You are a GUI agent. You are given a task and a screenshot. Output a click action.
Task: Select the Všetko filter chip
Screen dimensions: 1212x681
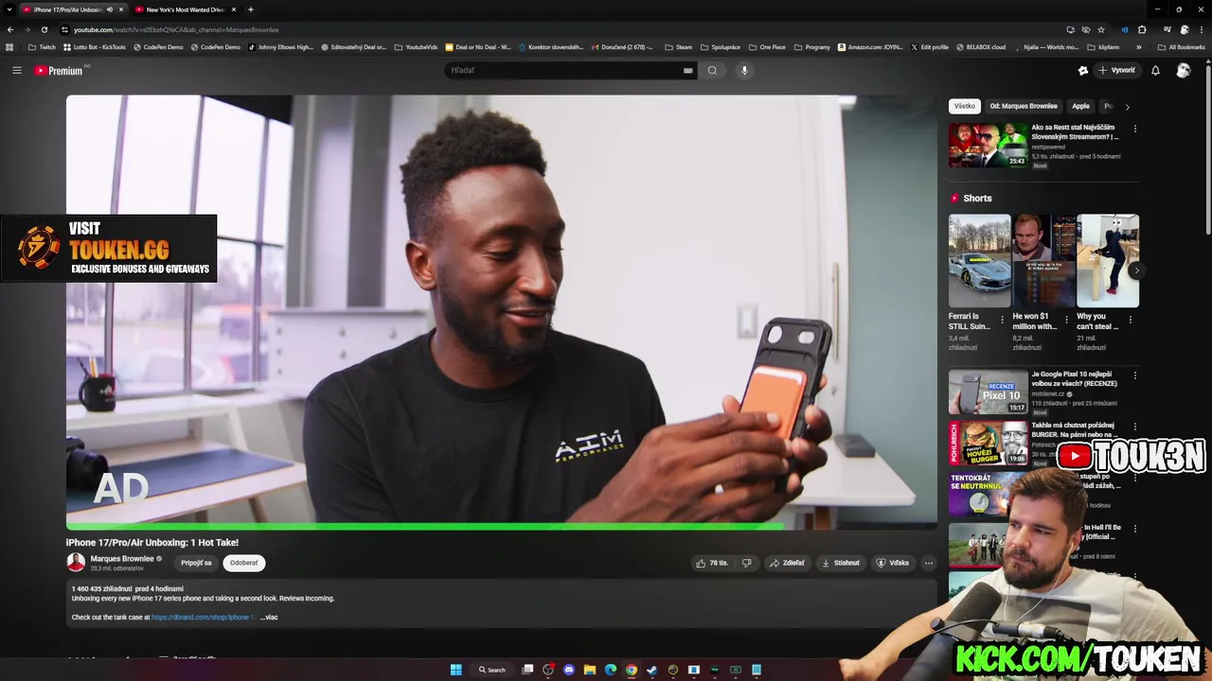(x=964, y=106)
